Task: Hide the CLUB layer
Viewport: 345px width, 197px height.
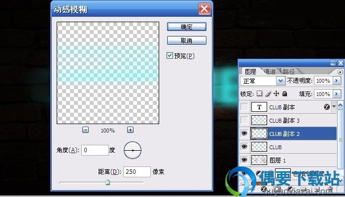Action: 244,147
